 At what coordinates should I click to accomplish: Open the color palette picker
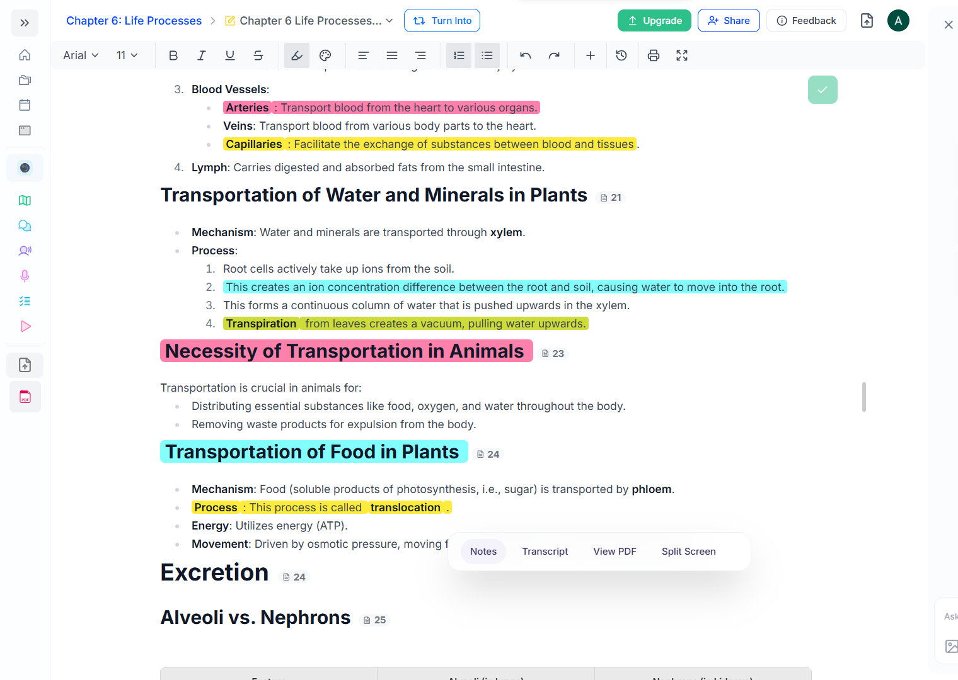325,55
